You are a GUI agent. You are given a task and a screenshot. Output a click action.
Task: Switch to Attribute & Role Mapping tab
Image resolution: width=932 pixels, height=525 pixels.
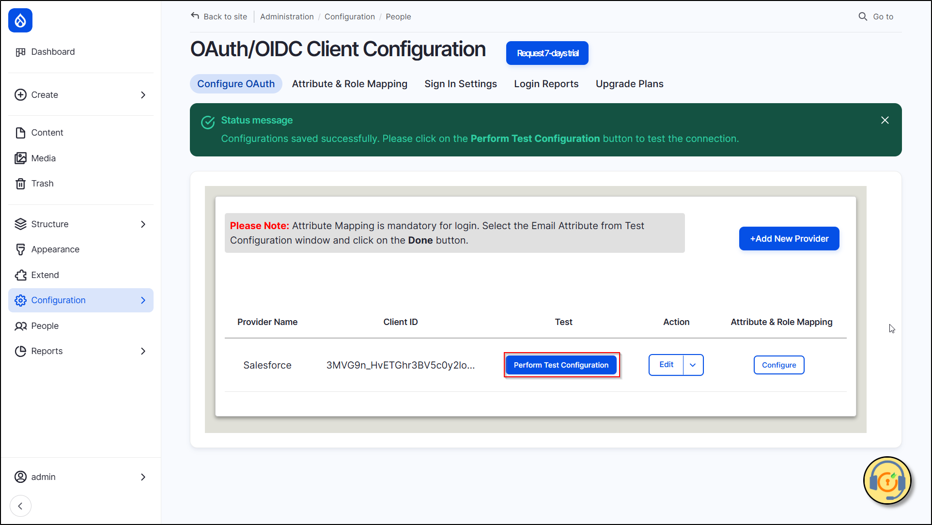point(349,84)
